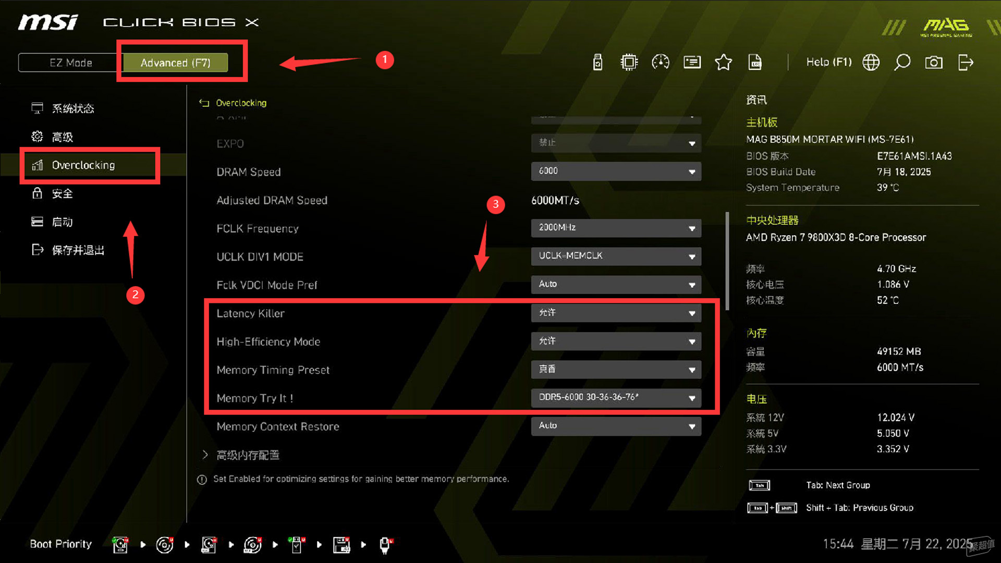The height and width of the screenshot is (563, 1001).
Task: Open the ID card icon in the toolbar
Action: click(692, 63)
